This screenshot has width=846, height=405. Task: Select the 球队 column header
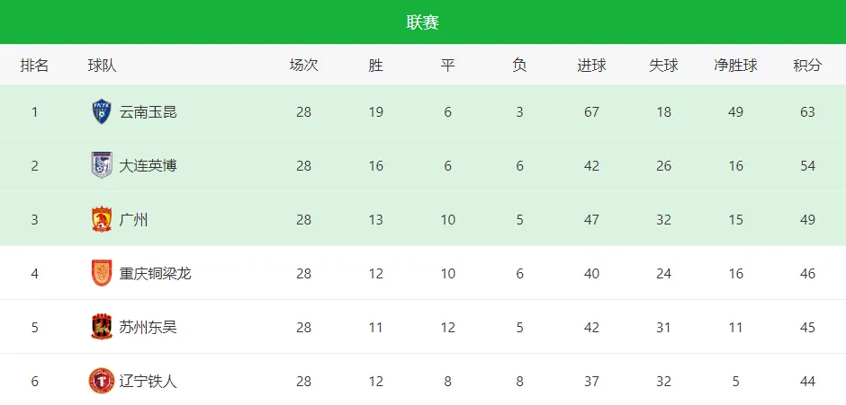pyautogui.click(x=102, y=66)
